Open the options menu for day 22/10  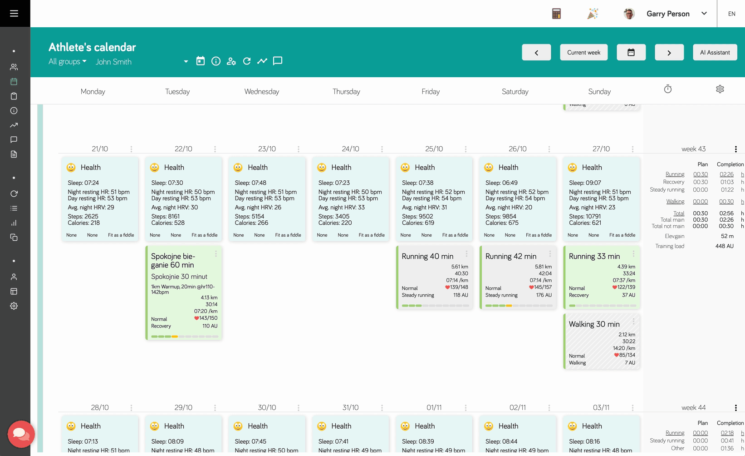pos(215,149)
